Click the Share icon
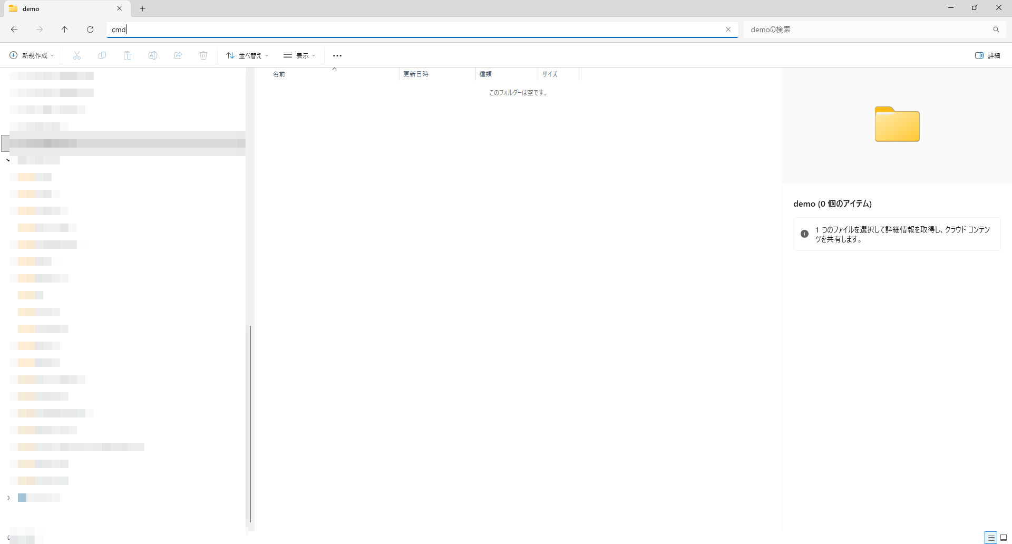This screenshot has width=1012, height=544. tap(178, 55)
